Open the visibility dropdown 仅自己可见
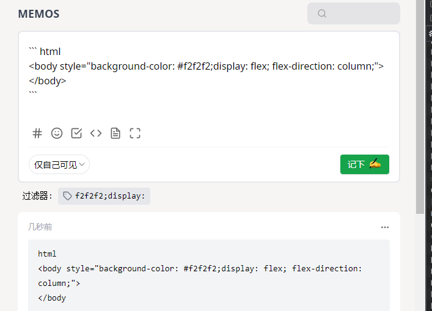The width and height of the screenshot is (432, 311). click(59, 164)
